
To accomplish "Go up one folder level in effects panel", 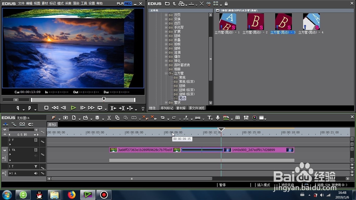I will 174,4.
